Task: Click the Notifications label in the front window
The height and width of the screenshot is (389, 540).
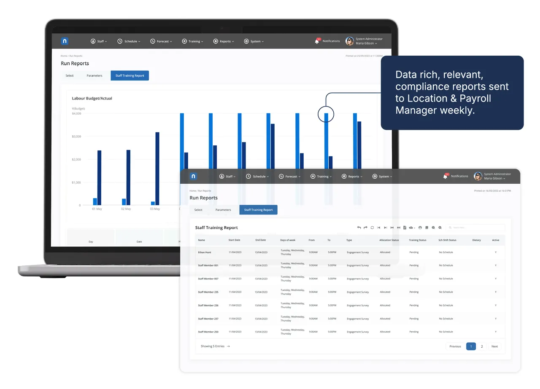Action: pyautogui.click(x=459, y=176)
